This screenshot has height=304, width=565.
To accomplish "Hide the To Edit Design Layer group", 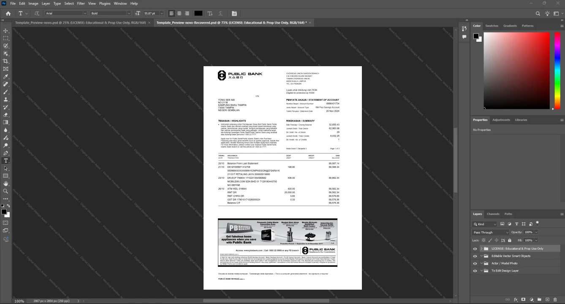I will [x=475, y=271].
